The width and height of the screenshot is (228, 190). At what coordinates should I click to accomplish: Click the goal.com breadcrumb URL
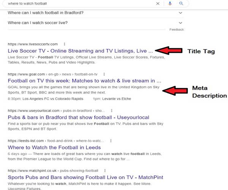click(52, 74)
